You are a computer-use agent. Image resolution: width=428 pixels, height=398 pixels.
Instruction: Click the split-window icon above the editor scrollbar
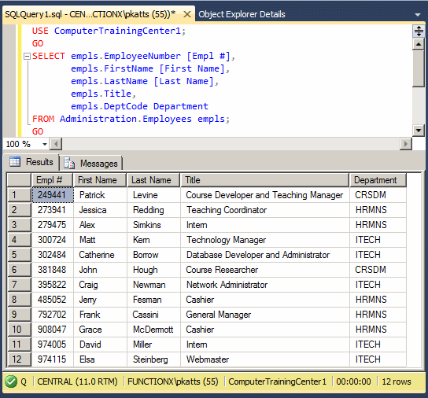(419, 31)
